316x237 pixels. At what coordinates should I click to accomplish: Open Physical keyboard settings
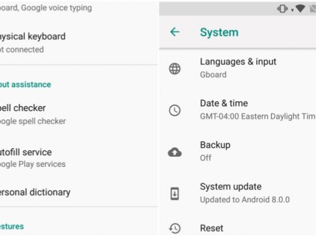(79, 42)
